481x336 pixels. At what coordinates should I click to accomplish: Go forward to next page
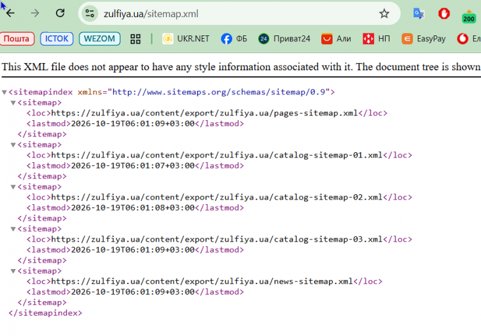(35, 13)
